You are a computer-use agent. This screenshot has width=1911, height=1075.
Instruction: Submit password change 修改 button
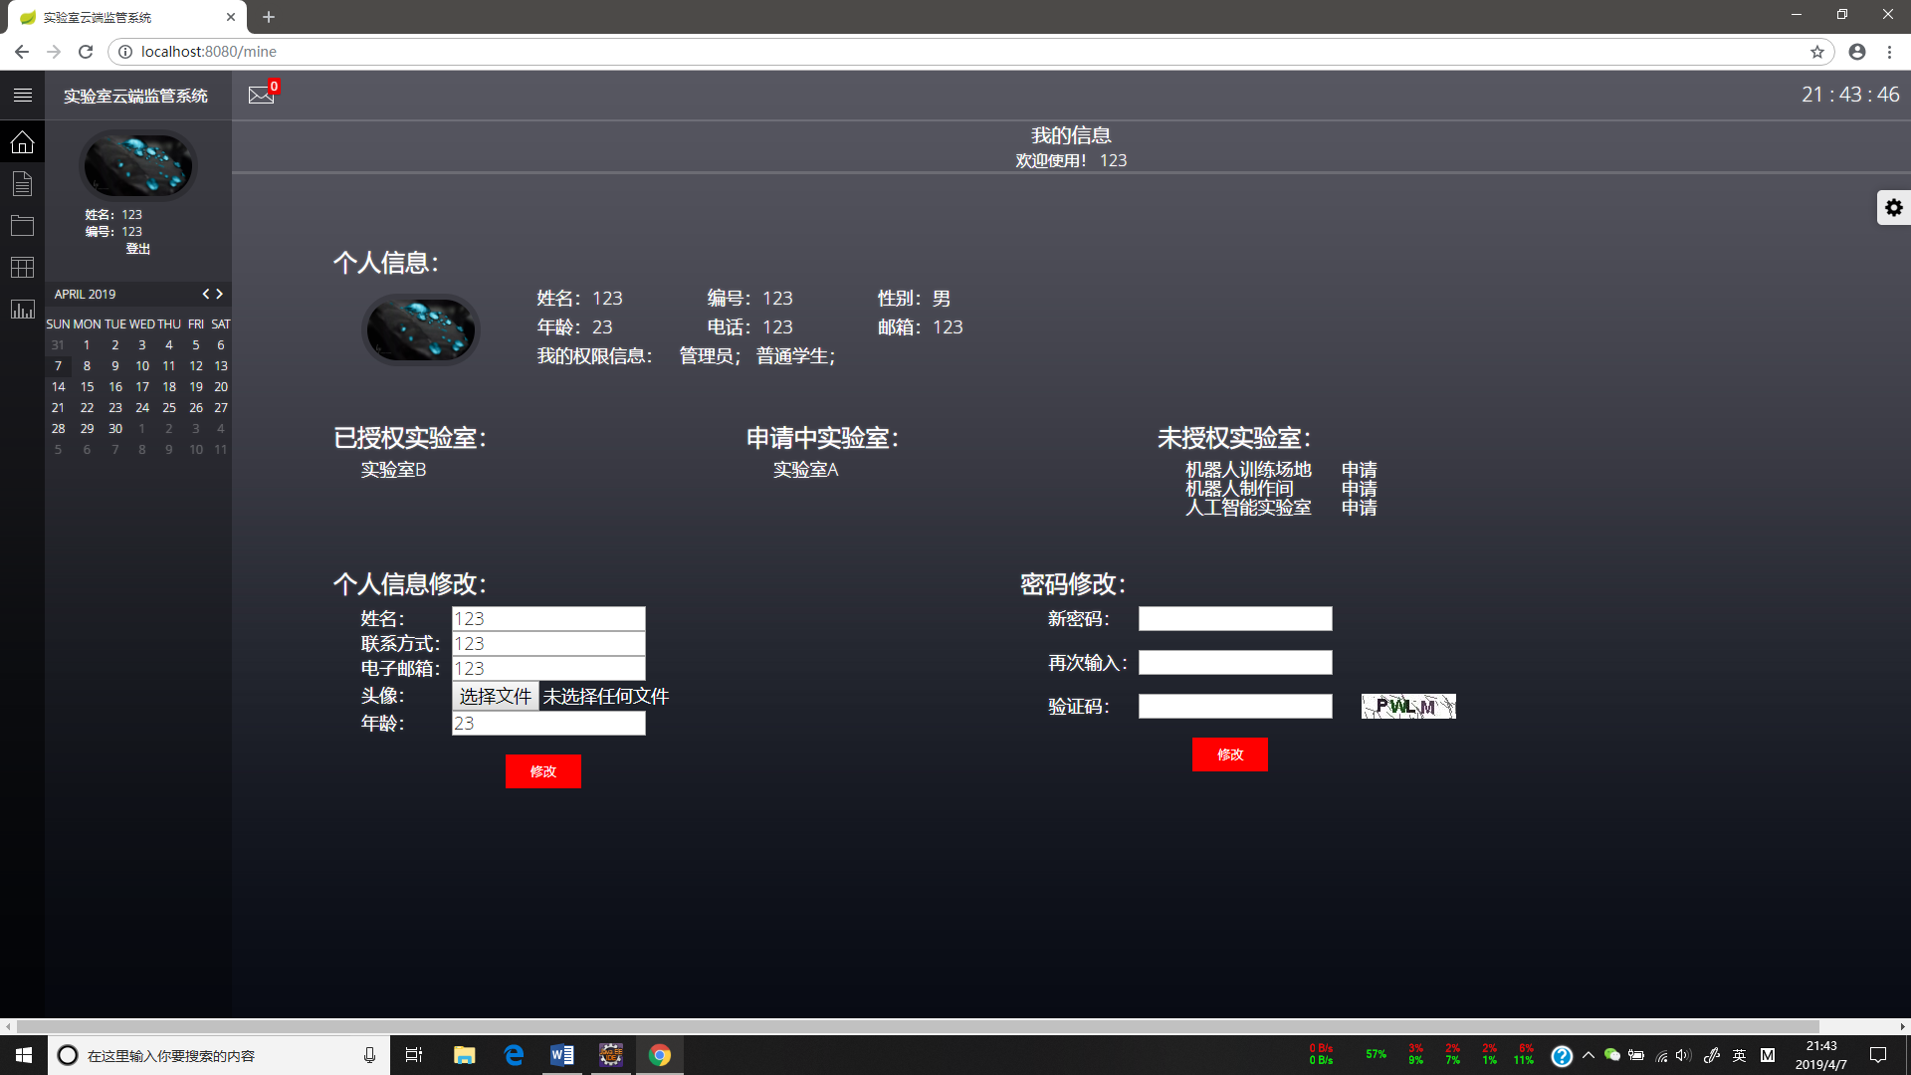pyautogui.click(x=1229, y=754)
